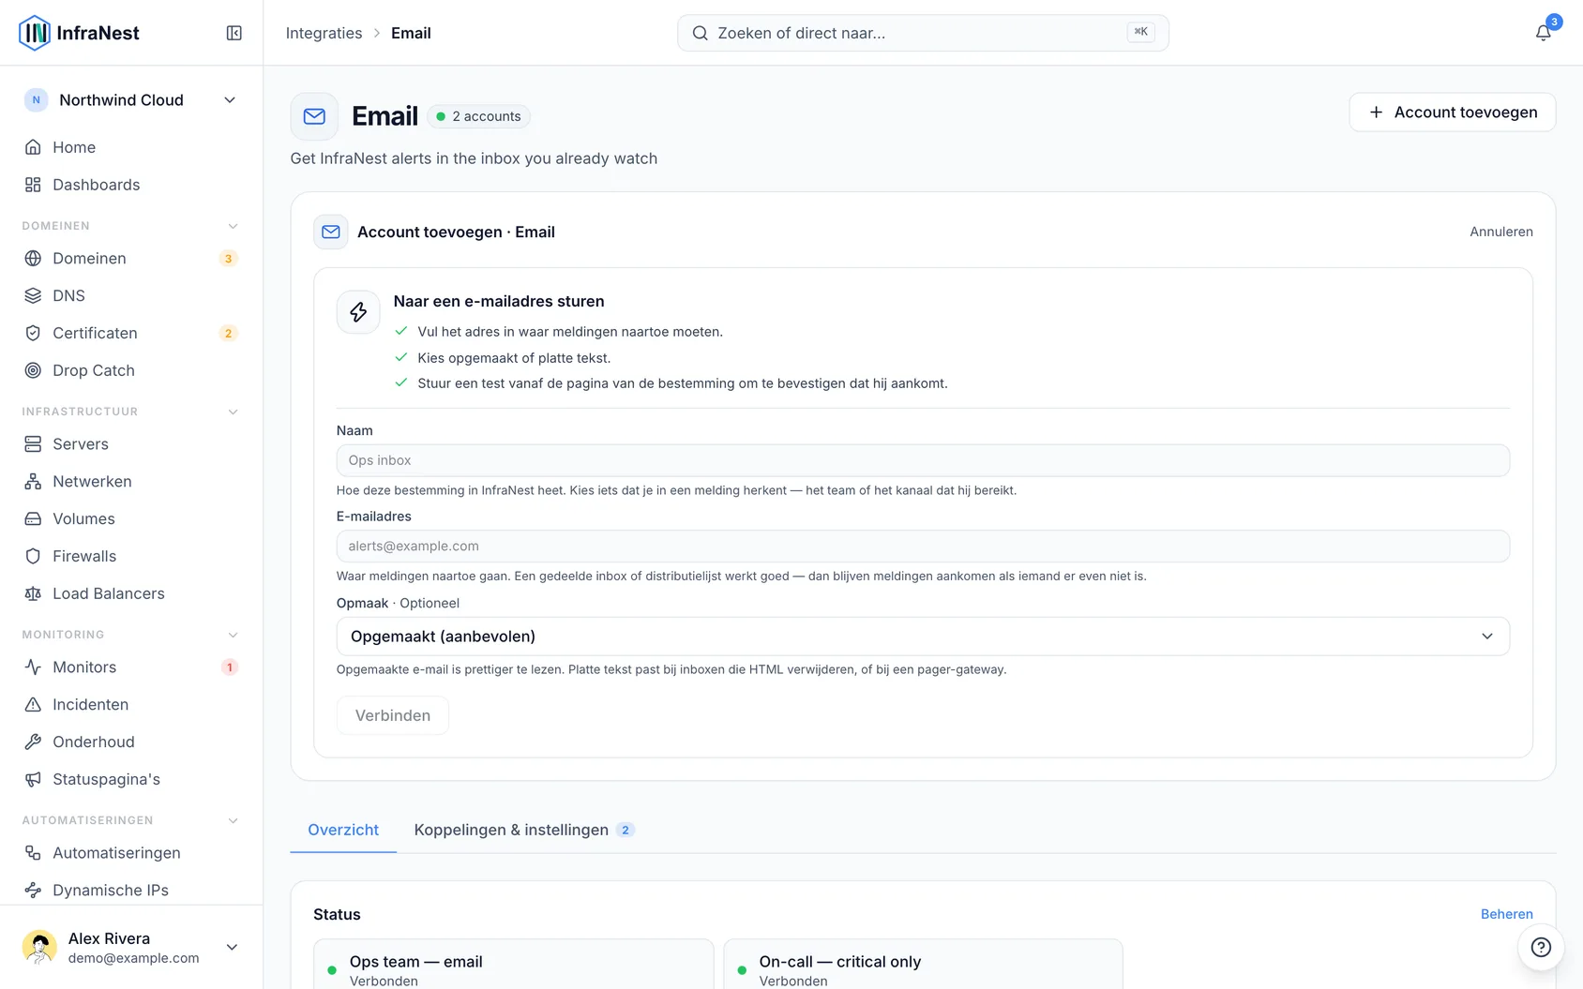Click the Email envelope icon beside heading

tap(314, 116)
